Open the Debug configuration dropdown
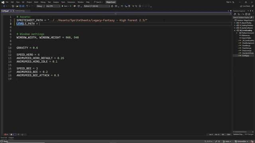255x143 pixels. (41, 6)
